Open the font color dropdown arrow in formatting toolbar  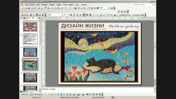(x=117, y=15)
